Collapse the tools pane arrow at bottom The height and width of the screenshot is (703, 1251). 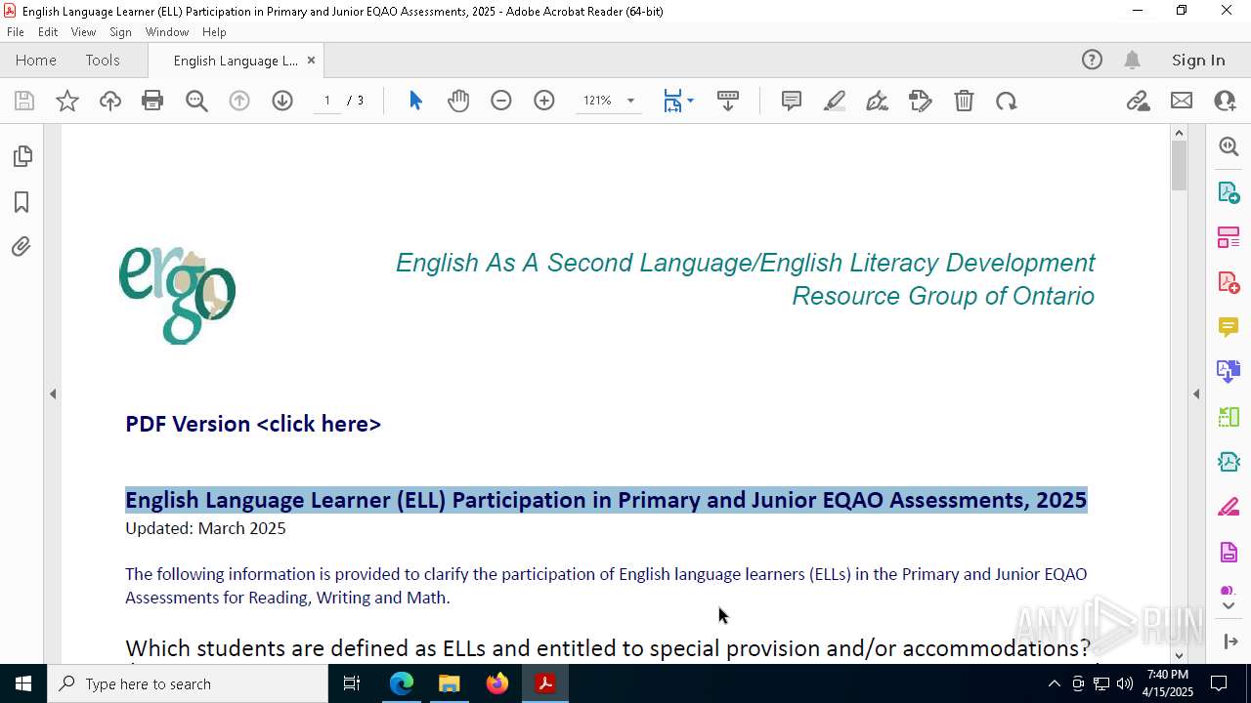[x=1230, y=641]
